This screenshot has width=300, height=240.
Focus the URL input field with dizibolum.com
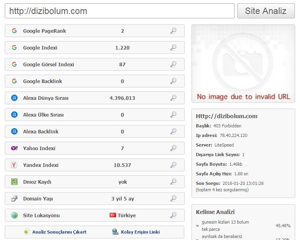pyautogui.click(x=120, y=11)
